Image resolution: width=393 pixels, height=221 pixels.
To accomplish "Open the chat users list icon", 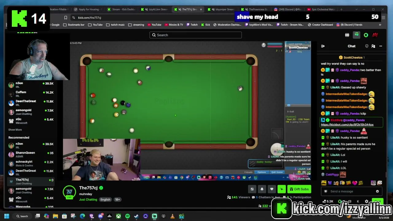I will pos(373,46).
